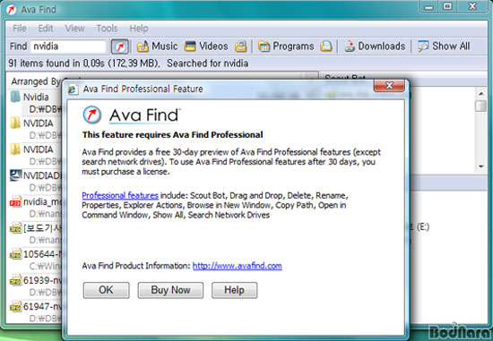The image size is (493, 341).
Task: Minimize the Ava Find window
Action: (429, 6)
